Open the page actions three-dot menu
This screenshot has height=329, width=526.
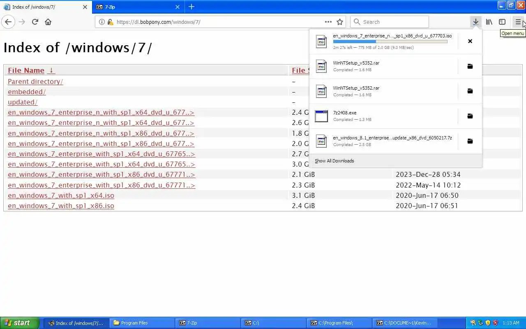coord(328,22)
